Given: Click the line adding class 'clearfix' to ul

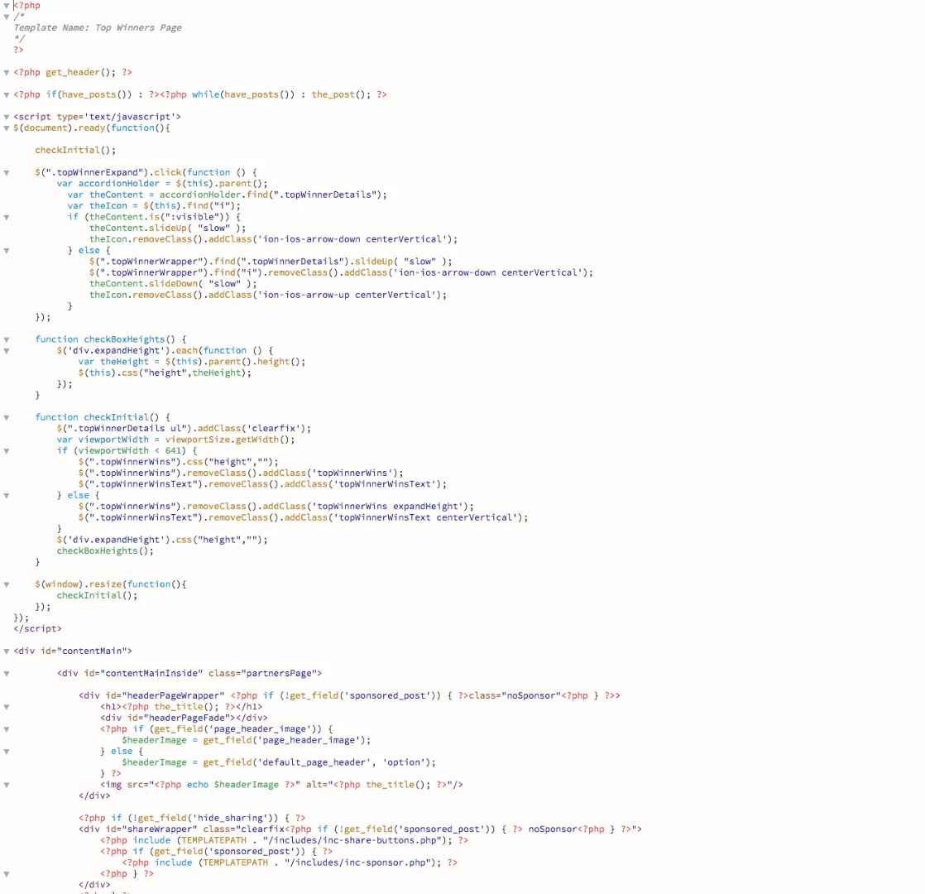Looking at the screenshot, I should click(x=184, y=429).
